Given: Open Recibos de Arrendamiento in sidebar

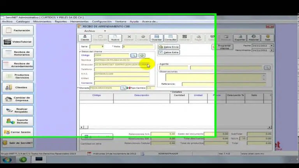Looking at the screenshot, I should (x=18, y=65).
